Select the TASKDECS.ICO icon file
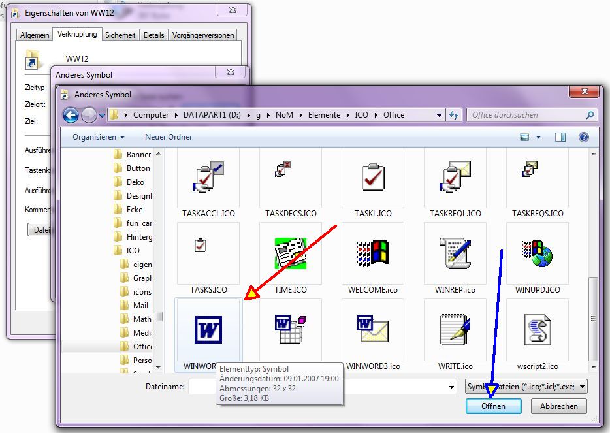Screen dimensions: 610x433 pos(291,183)
